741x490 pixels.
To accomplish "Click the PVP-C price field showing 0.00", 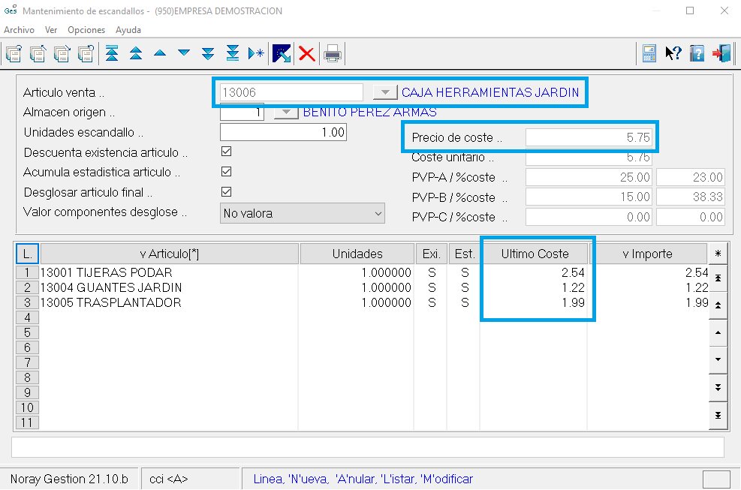I will coord(589,217).
